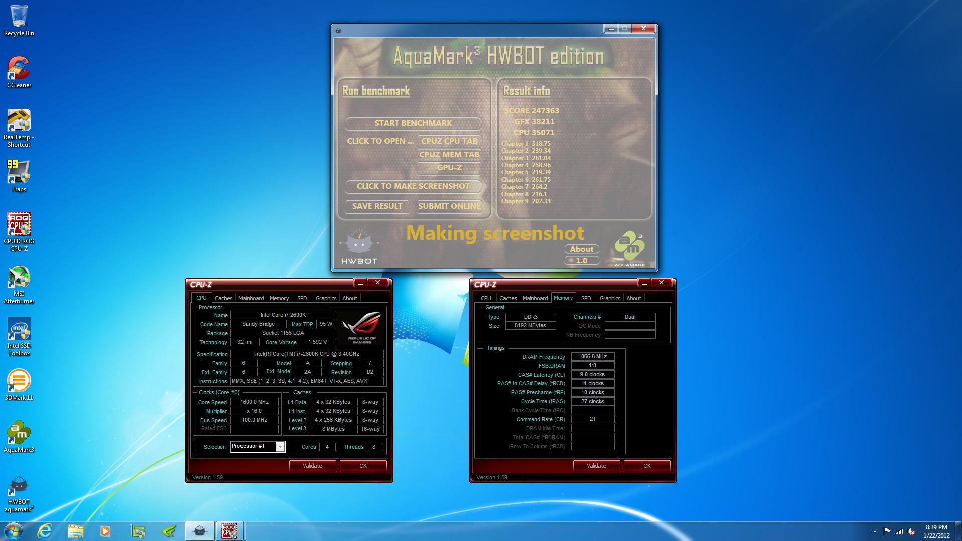The image size is (962, 541).
Task: Launch MSI Afterburner desktop icon
Action: point(19,284)
